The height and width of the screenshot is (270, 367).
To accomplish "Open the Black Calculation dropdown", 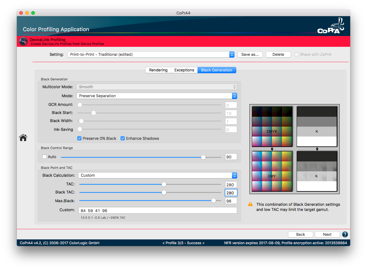I will click(x=158, y=175).
